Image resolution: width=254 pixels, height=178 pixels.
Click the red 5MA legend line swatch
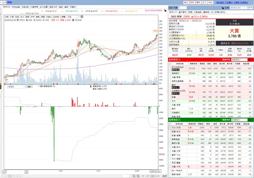[x=42, y=11]
